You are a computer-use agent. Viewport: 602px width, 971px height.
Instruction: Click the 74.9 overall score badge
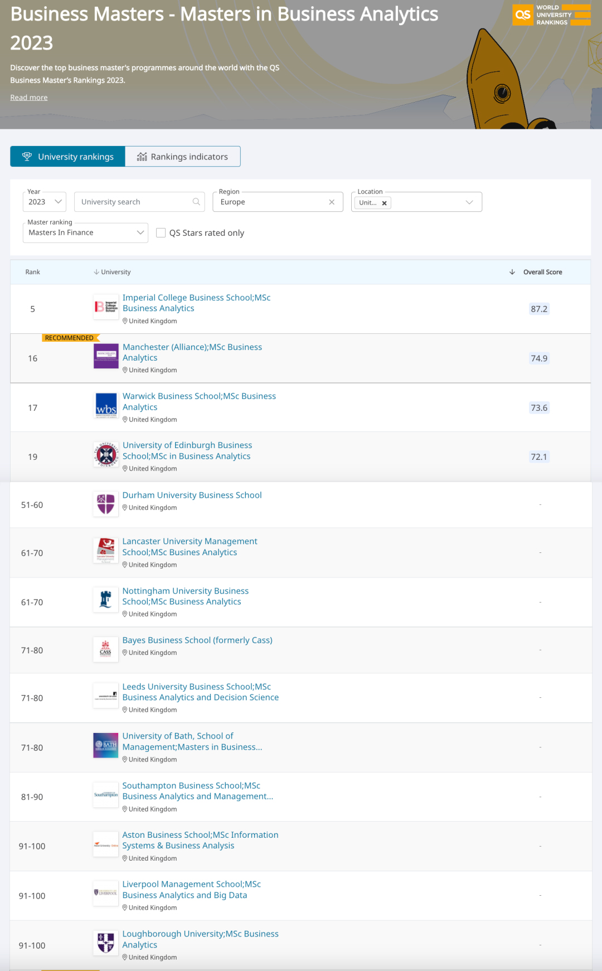click(x=539, y=358)
